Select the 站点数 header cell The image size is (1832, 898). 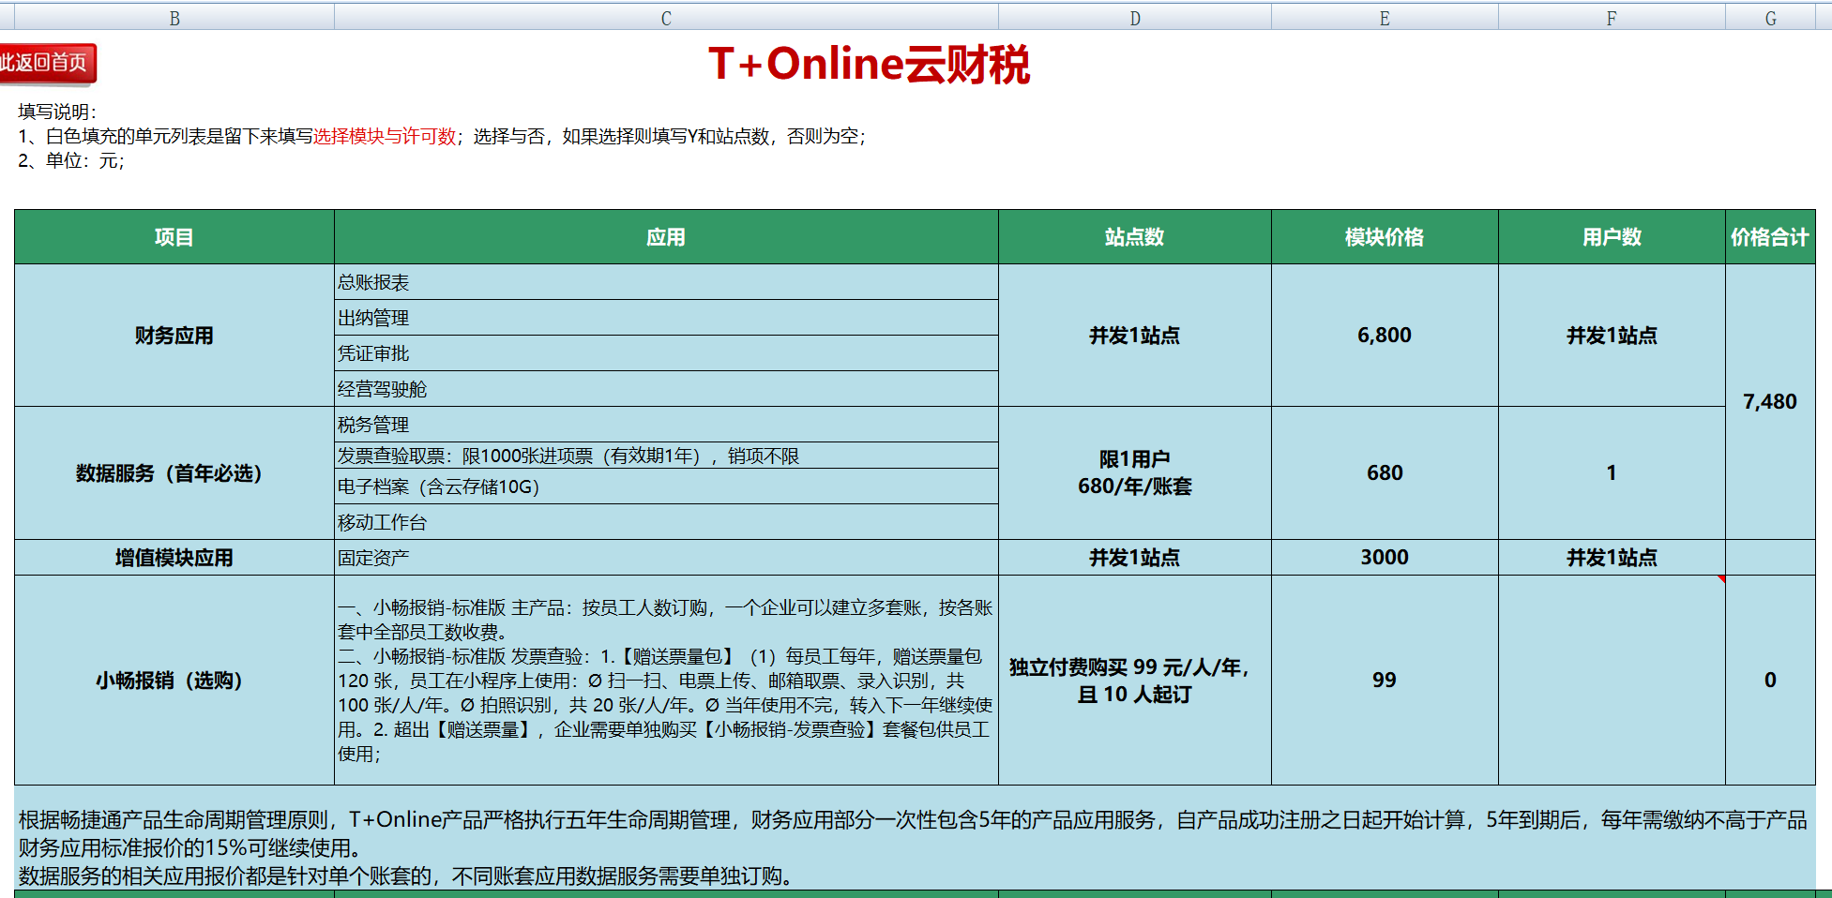pyautogui.click(x=1135, y=237)
